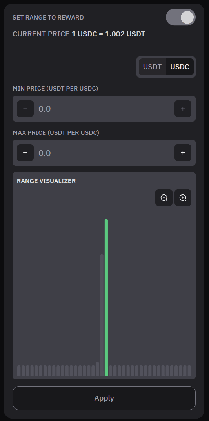Screen dimensions: 209x421
Task: Click the Min Price input field
Action: click(104, 109)
